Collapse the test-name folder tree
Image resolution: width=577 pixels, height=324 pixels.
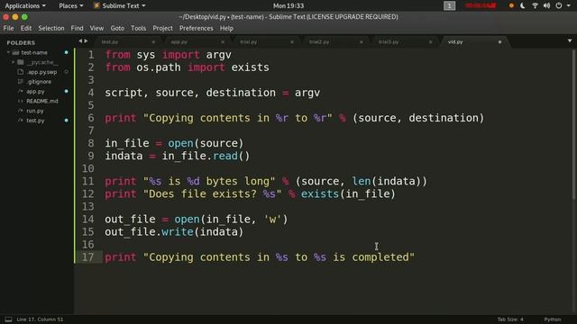[x=8, y=52]
